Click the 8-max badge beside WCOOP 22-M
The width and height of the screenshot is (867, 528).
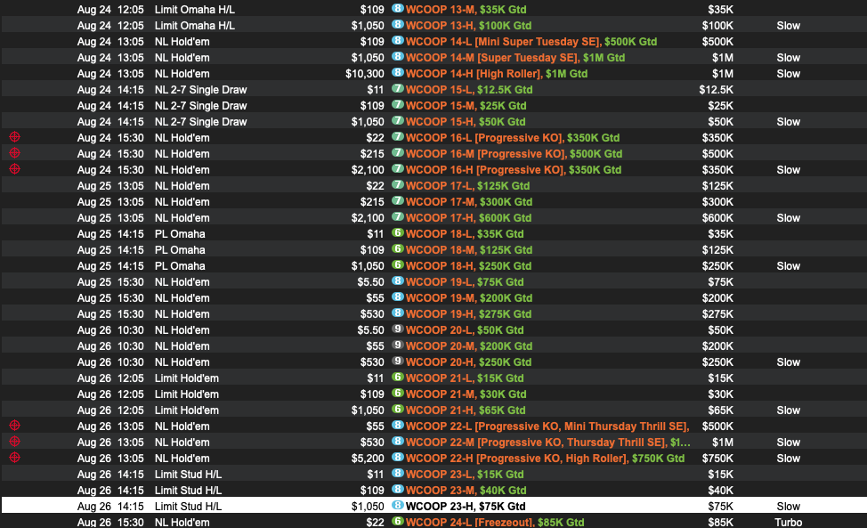click(x=398, y=442)
